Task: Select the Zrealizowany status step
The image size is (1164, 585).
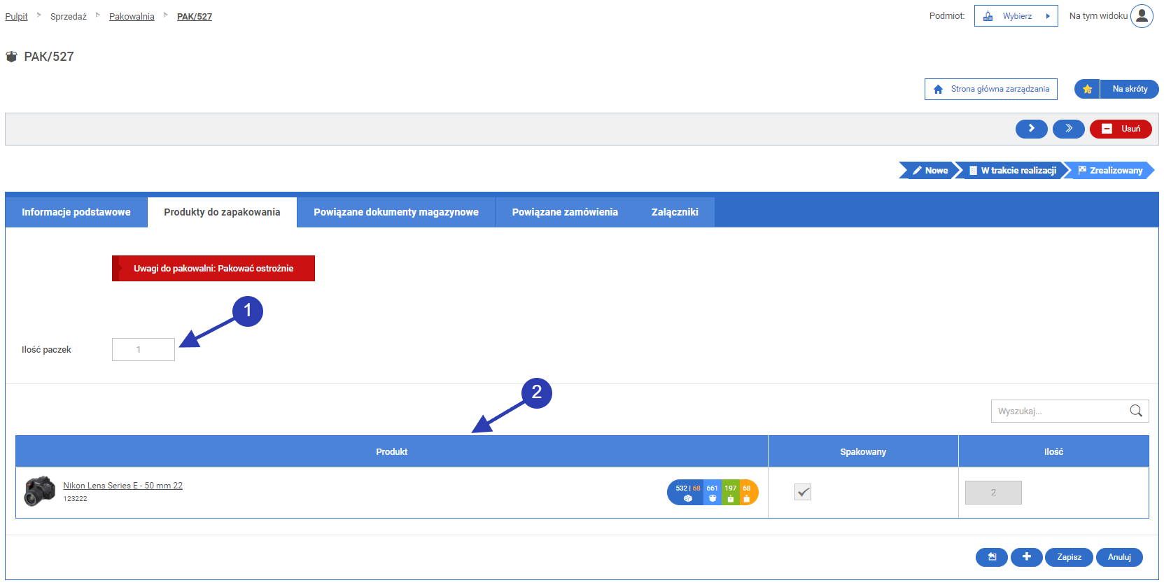Action: [x=1110, y=171]
